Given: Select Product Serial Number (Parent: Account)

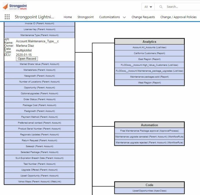Looking at the screenshot, I should tap(40, 129).
